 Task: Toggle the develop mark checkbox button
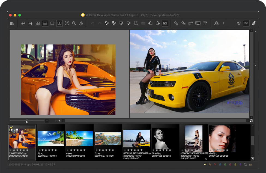[165, 23]
